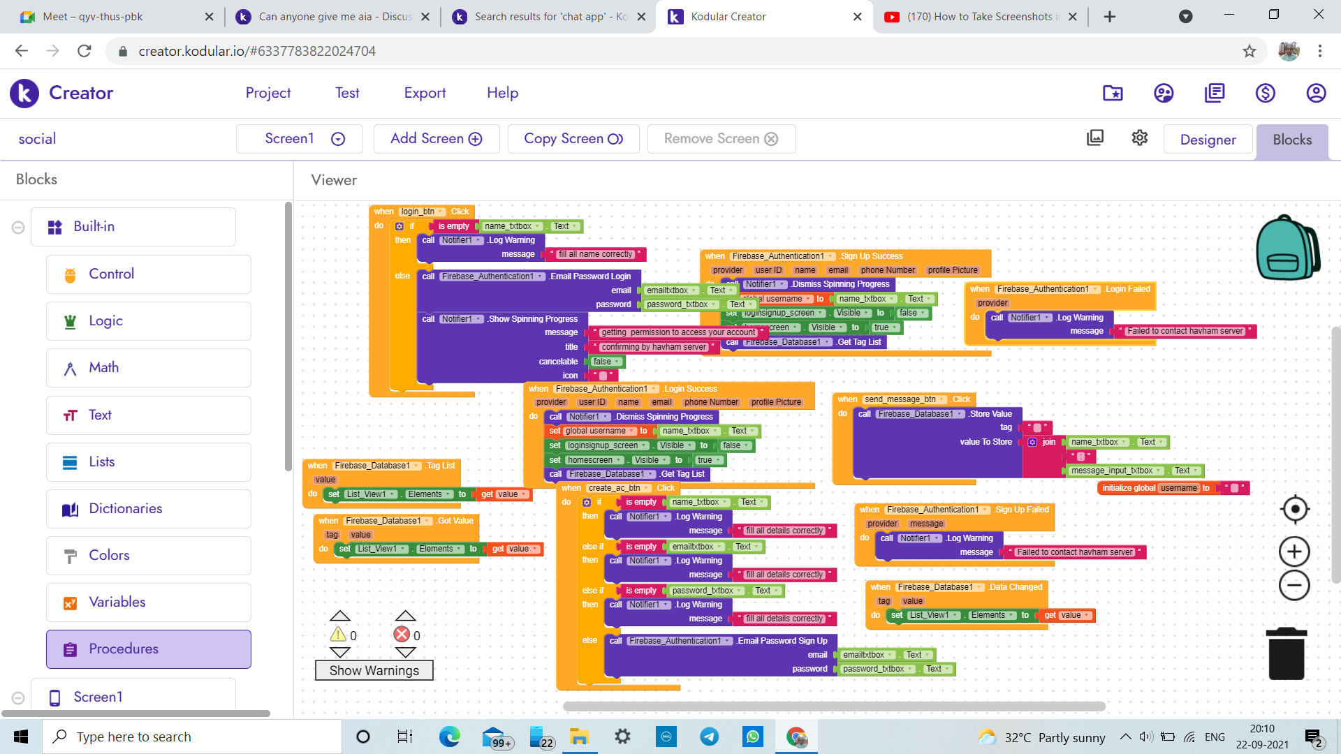Open the Math blocks category
The width and height of the screenshot is (1341, 754).
(149, 368)
